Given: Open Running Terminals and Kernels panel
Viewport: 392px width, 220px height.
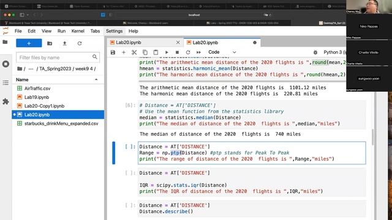Looking at the screenshot, I should [6, 64].
